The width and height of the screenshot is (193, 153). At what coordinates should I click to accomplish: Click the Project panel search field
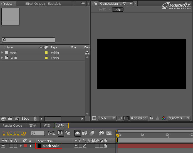coord(28,40)
